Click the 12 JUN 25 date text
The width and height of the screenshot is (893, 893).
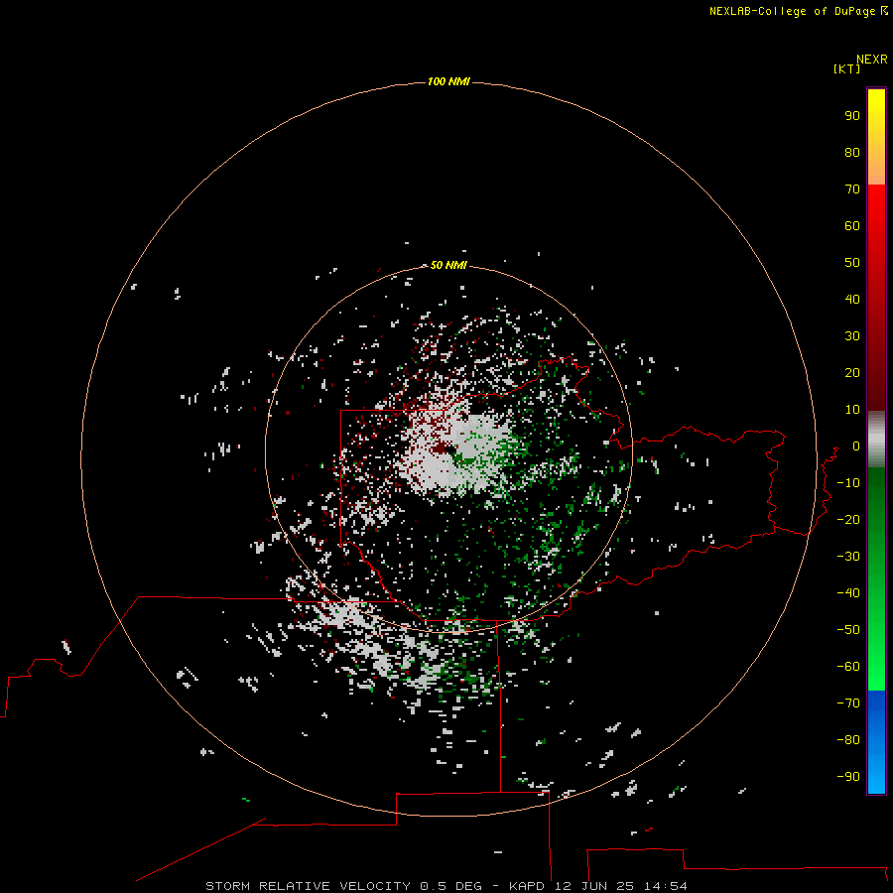[x=594, y=886]
